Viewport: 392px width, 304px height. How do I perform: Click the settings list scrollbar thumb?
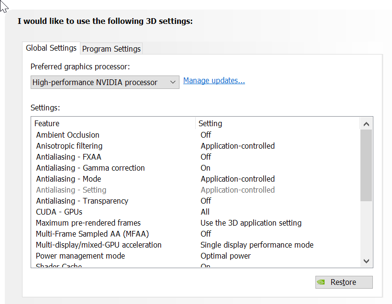tap(366, 165)
